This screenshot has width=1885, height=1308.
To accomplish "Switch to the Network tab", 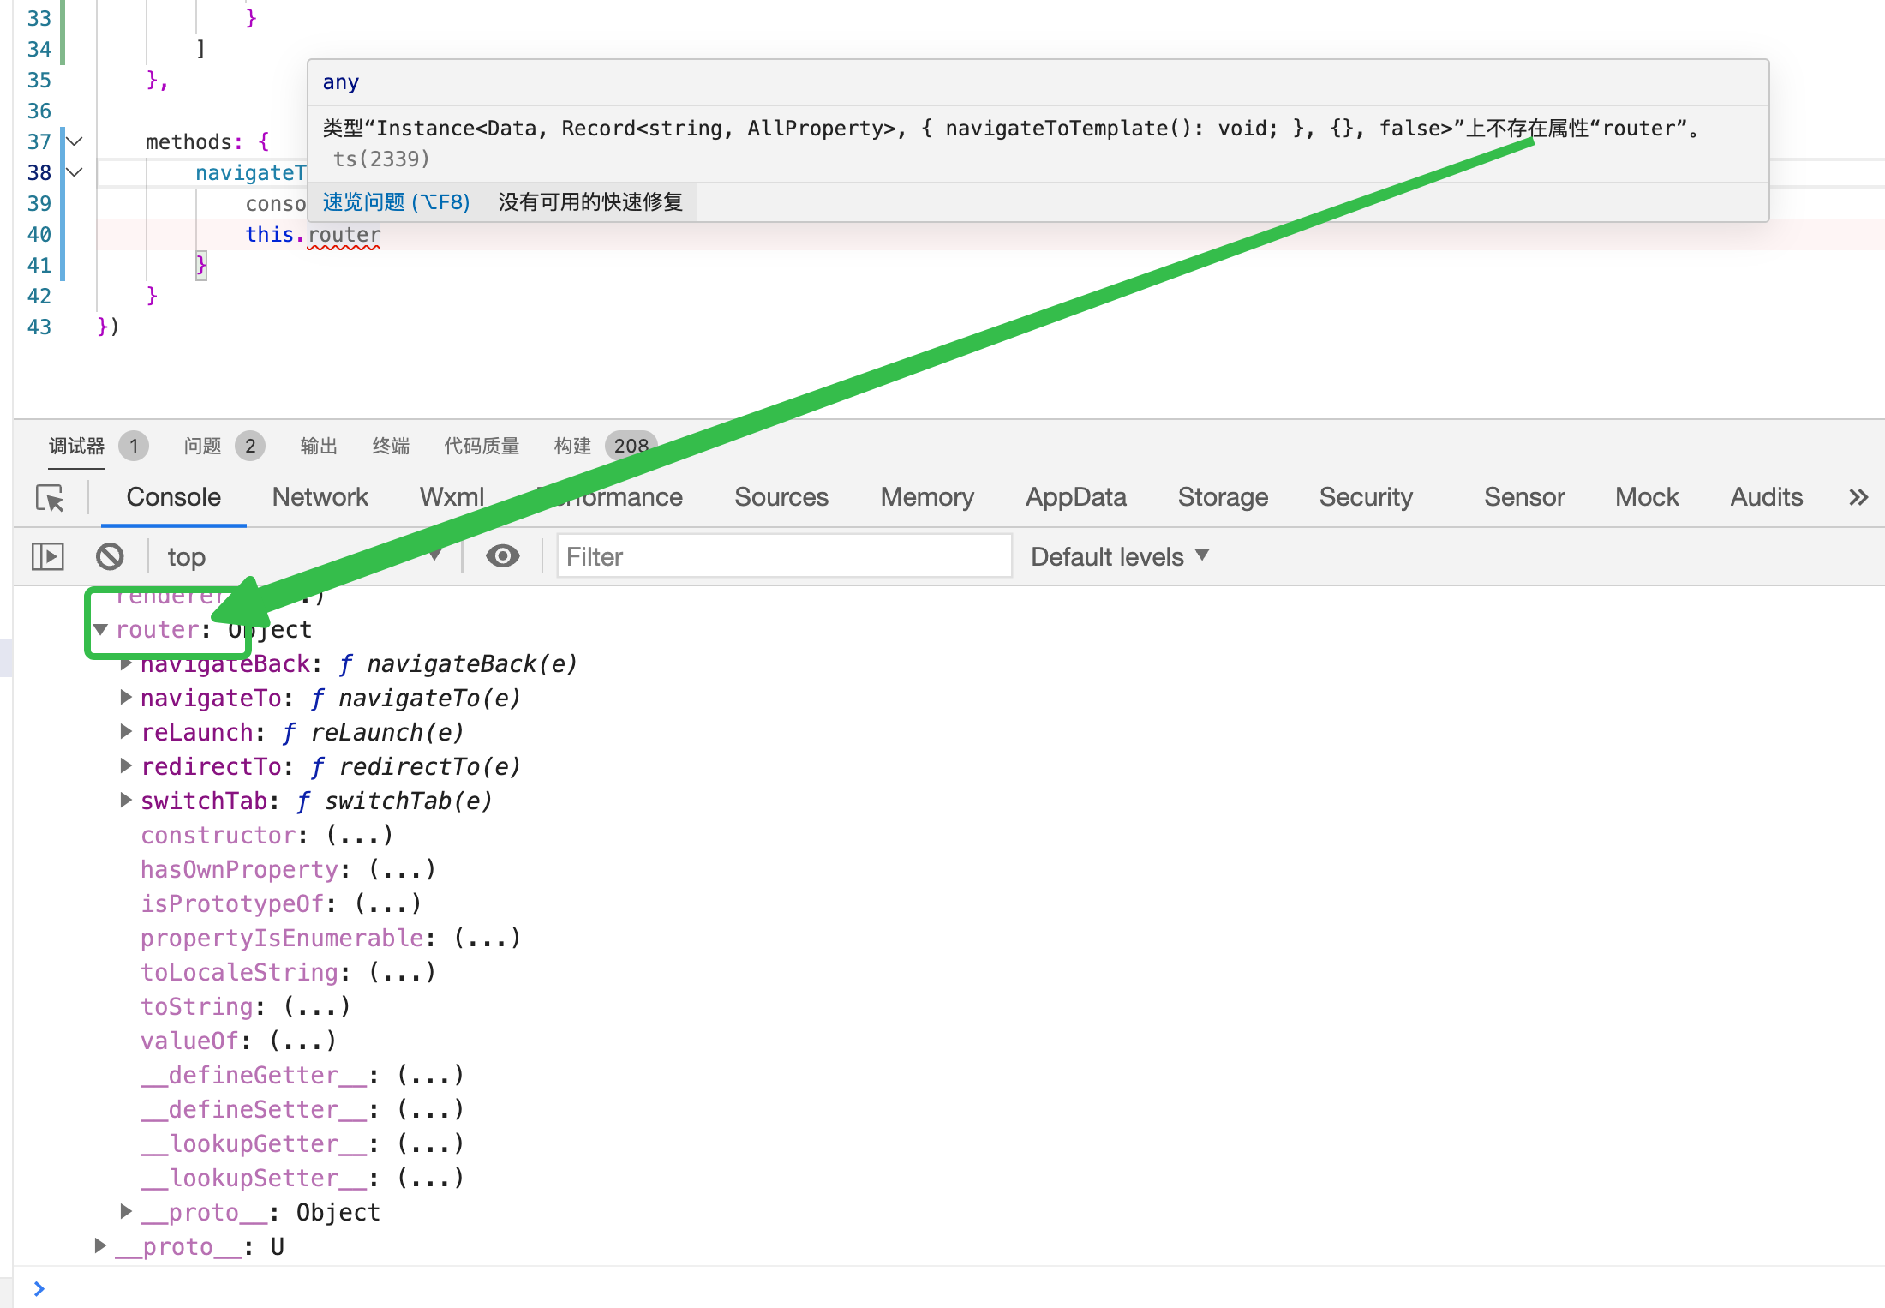I will click(x=320, y=497).
